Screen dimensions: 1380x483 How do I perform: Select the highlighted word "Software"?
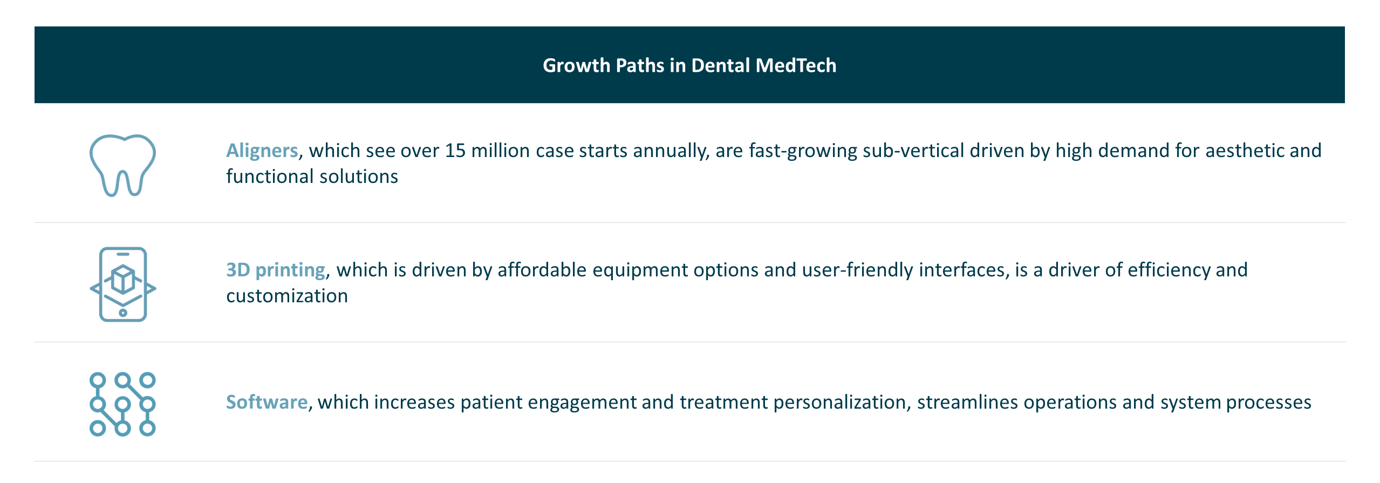tap(267, 402)
